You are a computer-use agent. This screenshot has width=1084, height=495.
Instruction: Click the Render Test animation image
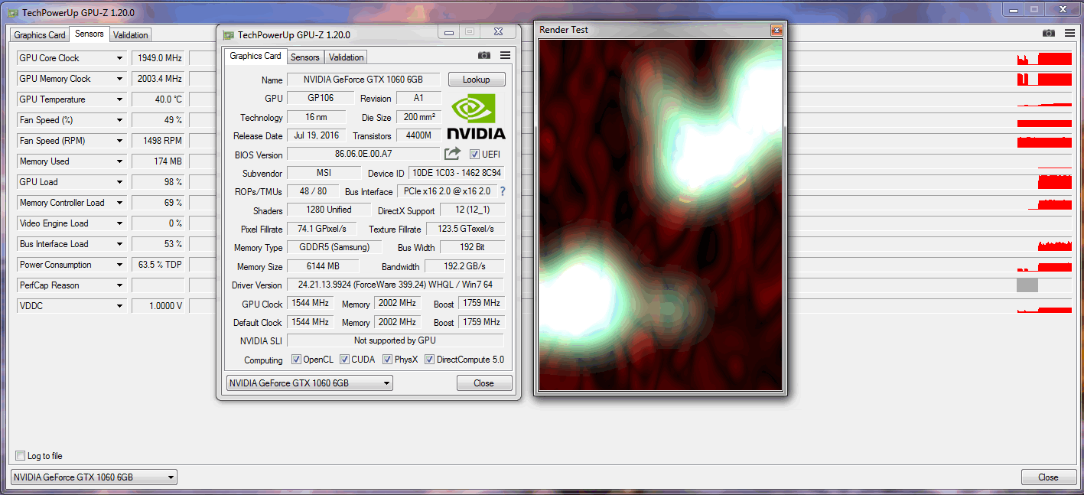661,215
